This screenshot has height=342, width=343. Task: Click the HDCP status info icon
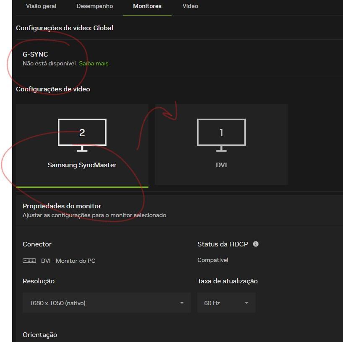[255, 244]
